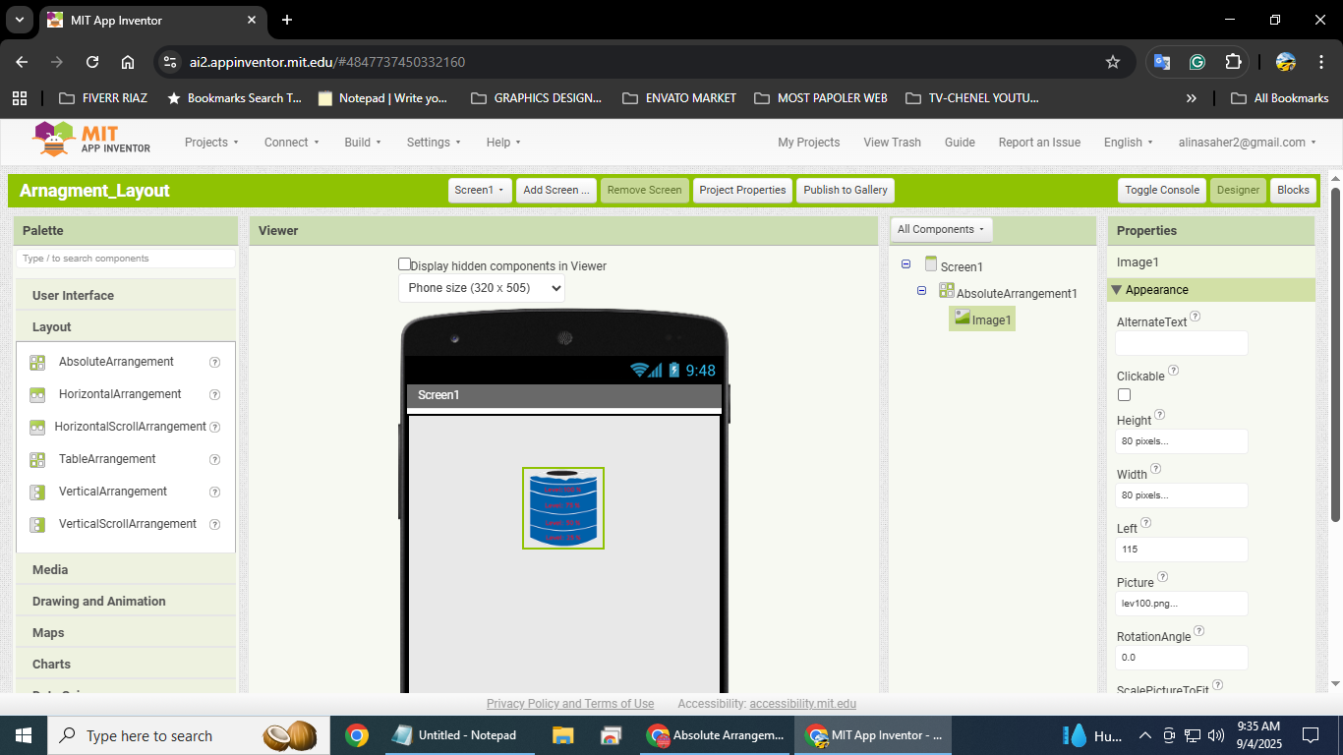The height and width of the screenshot is (755, 1343).
Task: Open the All Components filter dropdown
Action: coord(941,229)
